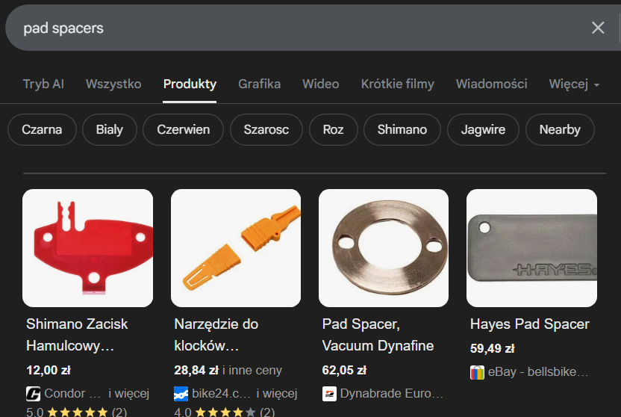
Task: Open the Hayes Pad Spacer product link
Action: (529, 324)
